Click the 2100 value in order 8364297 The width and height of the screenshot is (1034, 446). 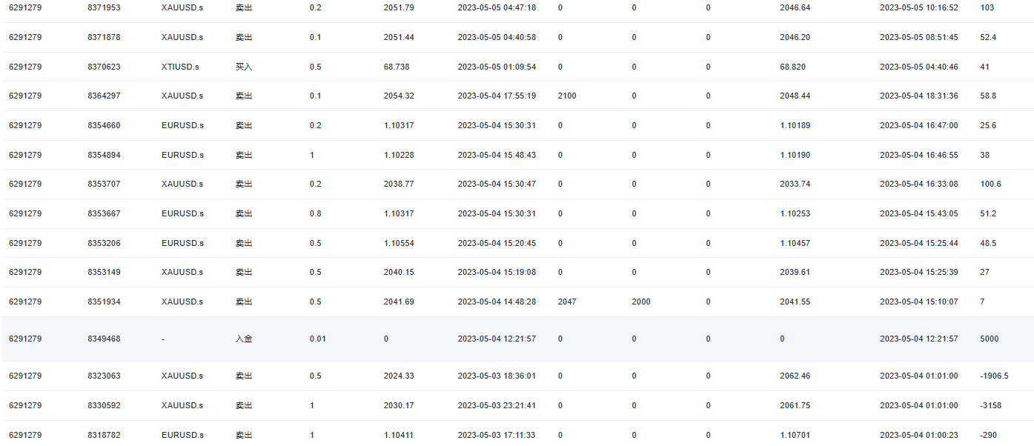click(567, 96)
